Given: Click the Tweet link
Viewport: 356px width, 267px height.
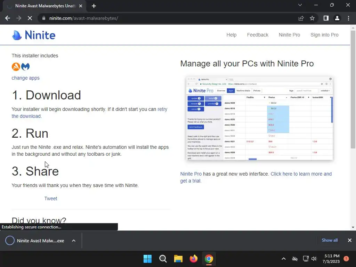Looking at the screenshot, I should point(51,199).
